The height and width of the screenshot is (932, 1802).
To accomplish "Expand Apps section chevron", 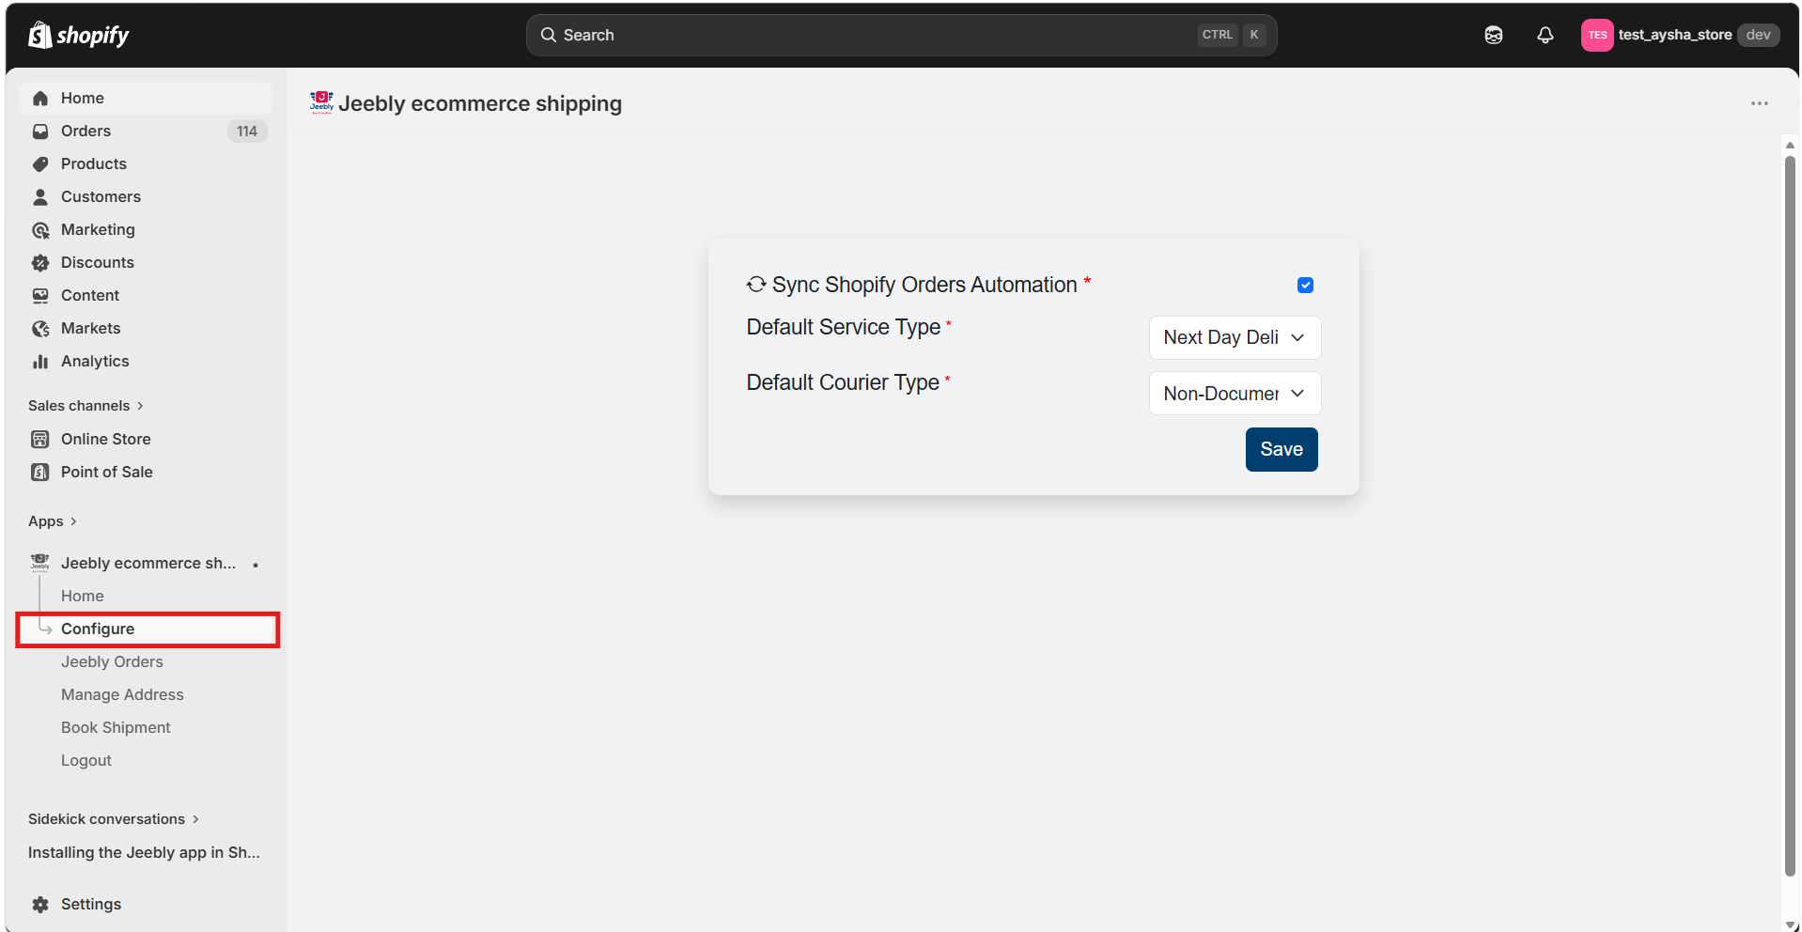I will point(73,521).
